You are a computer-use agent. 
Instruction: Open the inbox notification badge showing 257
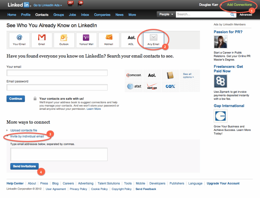[70, 4]
